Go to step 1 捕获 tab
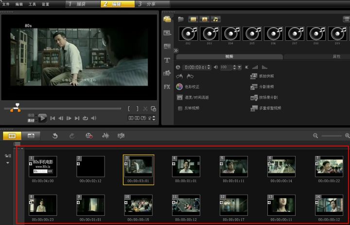Screen dimensions: 350x225 [x=83, y=4]
